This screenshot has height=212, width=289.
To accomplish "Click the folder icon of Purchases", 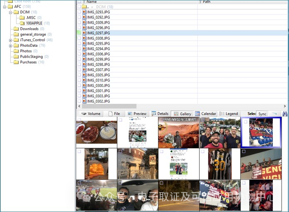I will [x=16, y=62].
